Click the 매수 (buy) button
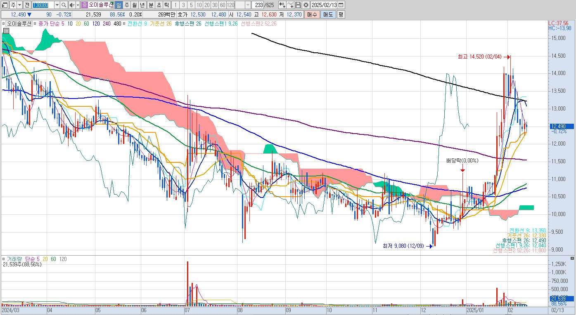576x315 pixels. [x=312, y=14]
